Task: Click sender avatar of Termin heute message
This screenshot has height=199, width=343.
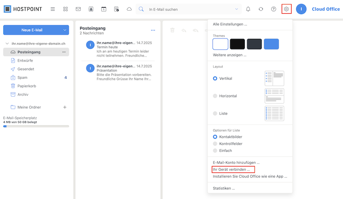Action: 90,45
